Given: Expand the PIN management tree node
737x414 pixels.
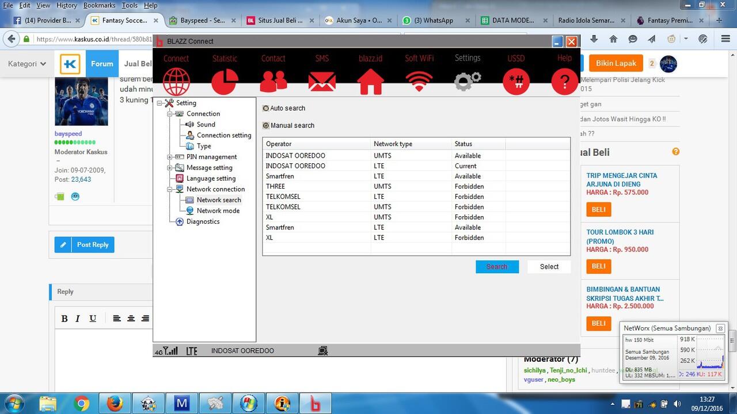Looking at the screenshot, I should 170,157.
